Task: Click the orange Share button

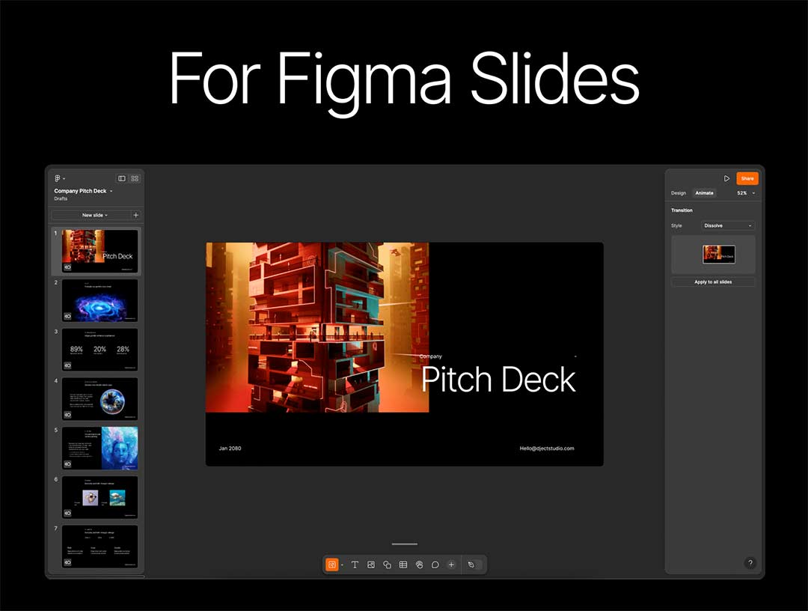Action: [747, 178]
